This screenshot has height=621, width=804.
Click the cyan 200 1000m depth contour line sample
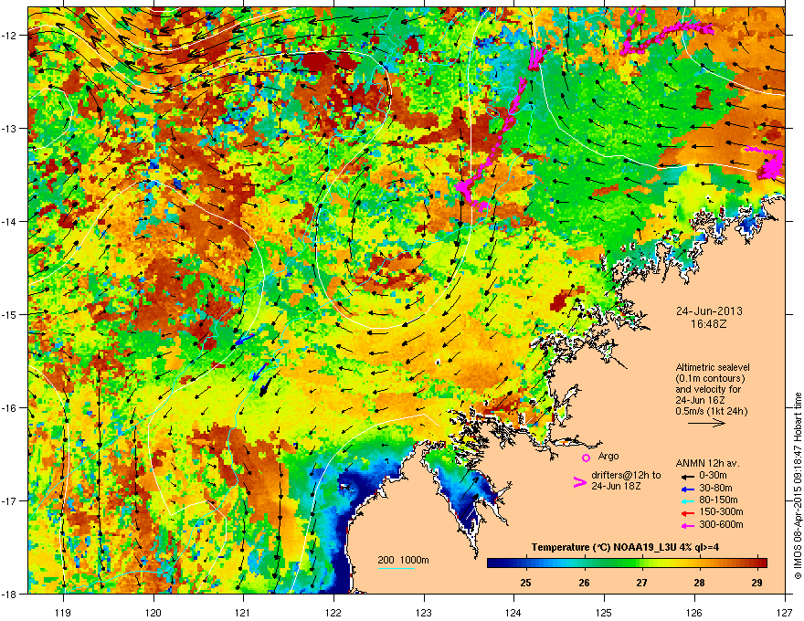click(396, 569)
